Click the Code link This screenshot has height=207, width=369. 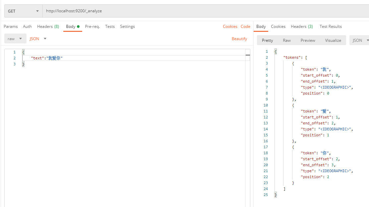[x=245, y=27]
